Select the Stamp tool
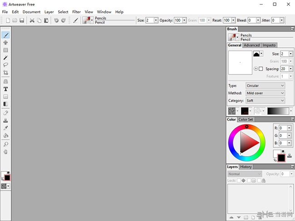This screenshot has width=295, height=221. [x=5, y=121]
